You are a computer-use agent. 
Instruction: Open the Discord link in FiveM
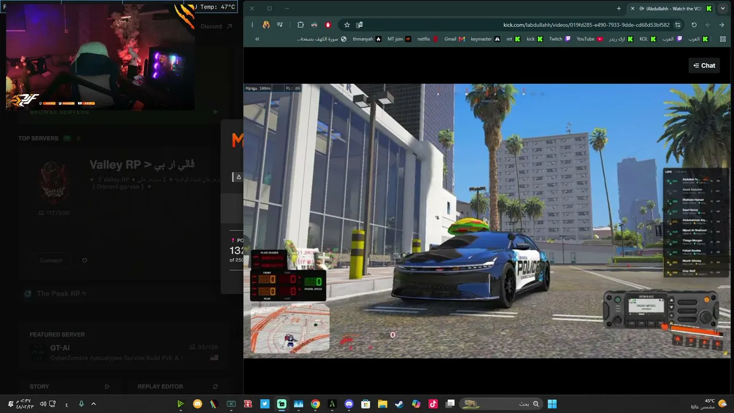tap(216, 26)
